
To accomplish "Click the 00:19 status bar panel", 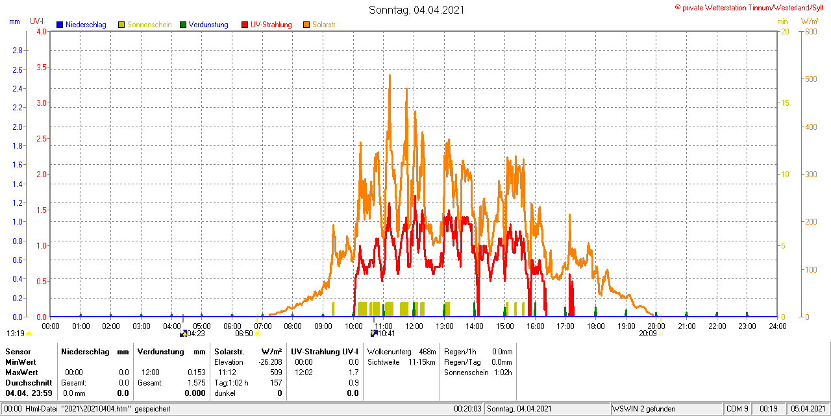I will click(x=769, y=409).
